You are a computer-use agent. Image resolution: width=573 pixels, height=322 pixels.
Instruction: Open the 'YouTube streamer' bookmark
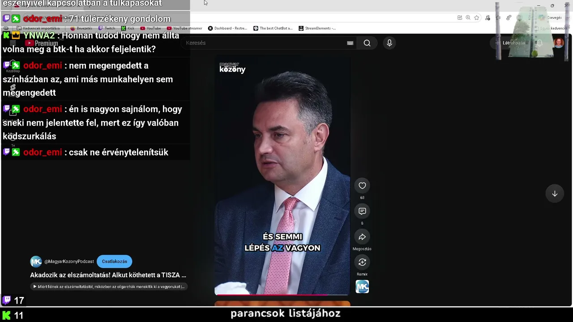tap(184, 28)
